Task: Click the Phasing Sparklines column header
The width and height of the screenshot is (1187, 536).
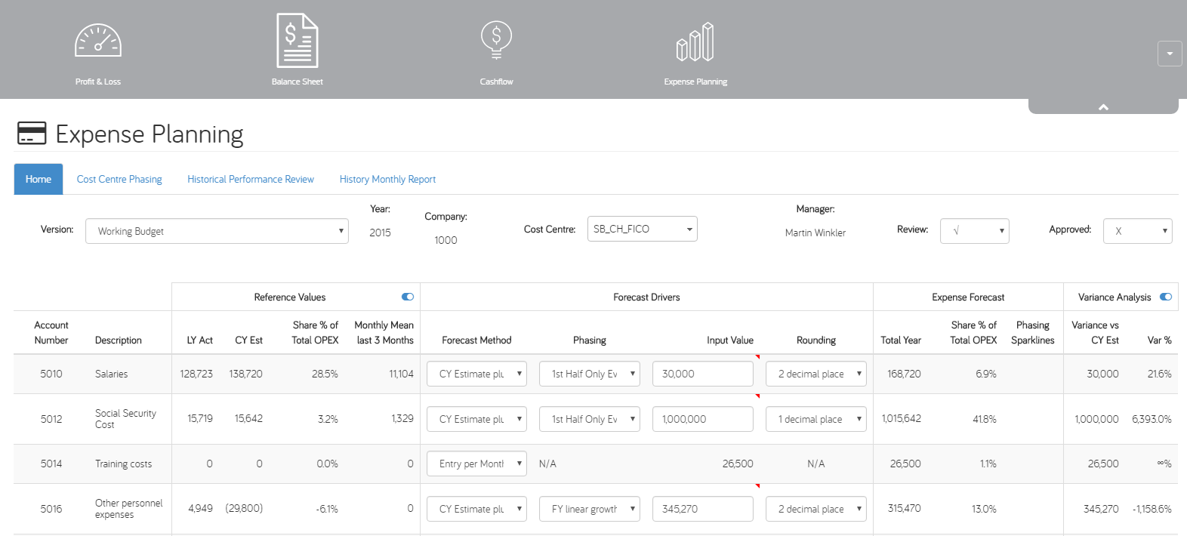Action: coord(1033,332)
